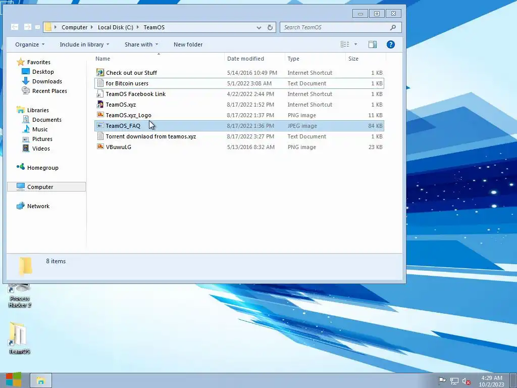Viewport: 517px width, 388px height.
Task: Click the 'for Bitcoin users' file name
Action: (x=127, y=83)
